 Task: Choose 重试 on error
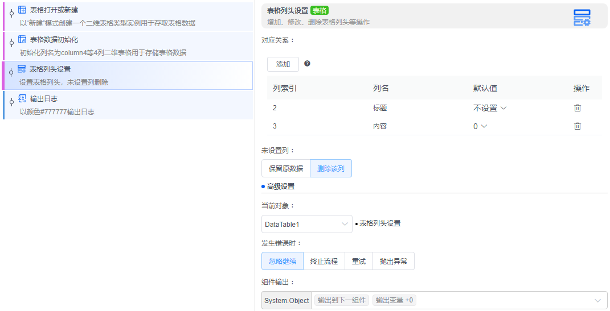[x=359, y=262]
